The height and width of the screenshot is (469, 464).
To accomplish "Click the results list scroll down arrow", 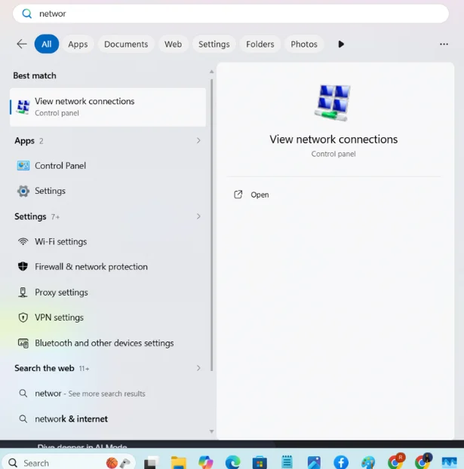I will pyautogui.click(x=212, y=431).
